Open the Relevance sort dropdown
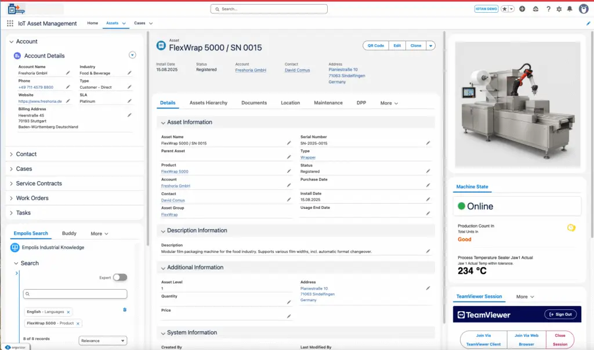The width and height of the screenshot is (594, 350). [x=103, y=341]
